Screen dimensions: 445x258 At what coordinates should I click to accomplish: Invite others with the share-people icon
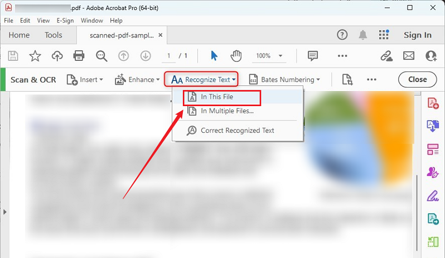[431, 56]
